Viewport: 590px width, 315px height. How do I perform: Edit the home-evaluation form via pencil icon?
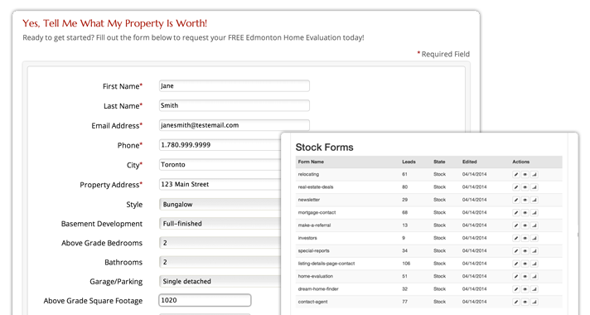coord(516,277)
